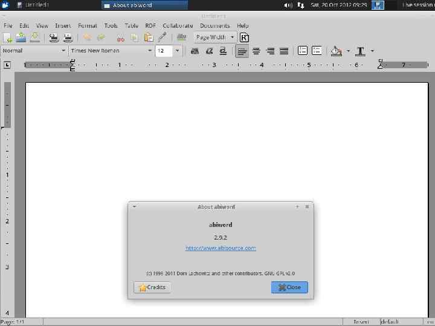Image resolution: width=435 pixels, height=326 pixels.
Task: Select the version text 2.9.2
Action: point(221,238)
